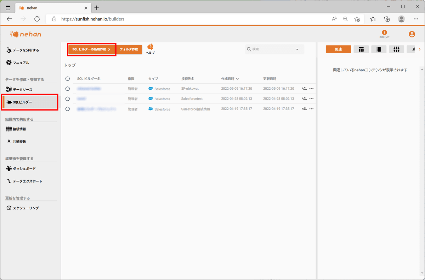The width and height of the screenshot is (425, 280).
Task: Open the 検索 box dropdown arrow
Action: [x=297, y=49]
